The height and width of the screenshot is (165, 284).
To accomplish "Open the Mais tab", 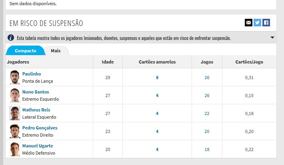I will [x=56, y=51].
